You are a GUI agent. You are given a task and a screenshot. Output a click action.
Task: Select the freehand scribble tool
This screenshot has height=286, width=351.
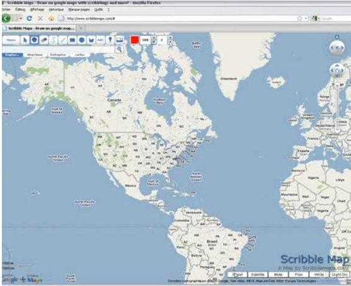54,40
